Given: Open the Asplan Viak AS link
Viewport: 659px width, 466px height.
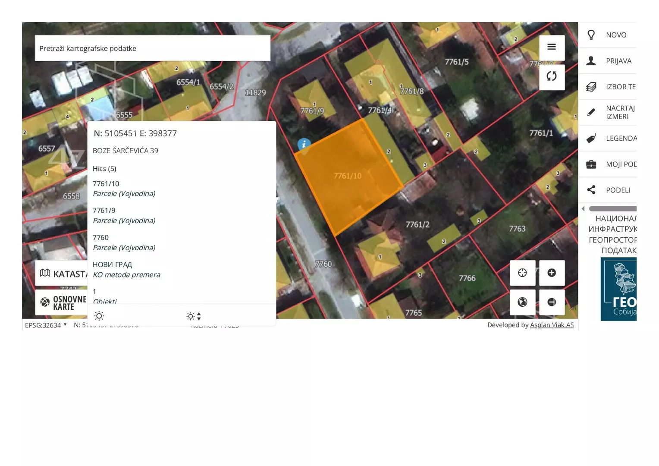Looking at the screenshot, I should [552, 325].
